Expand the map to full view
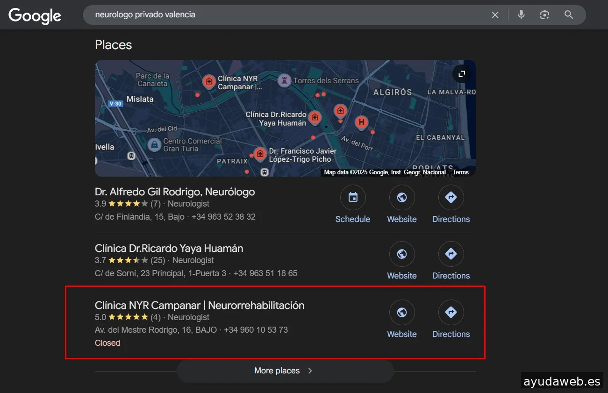The image size is (608, 393). 461,74
